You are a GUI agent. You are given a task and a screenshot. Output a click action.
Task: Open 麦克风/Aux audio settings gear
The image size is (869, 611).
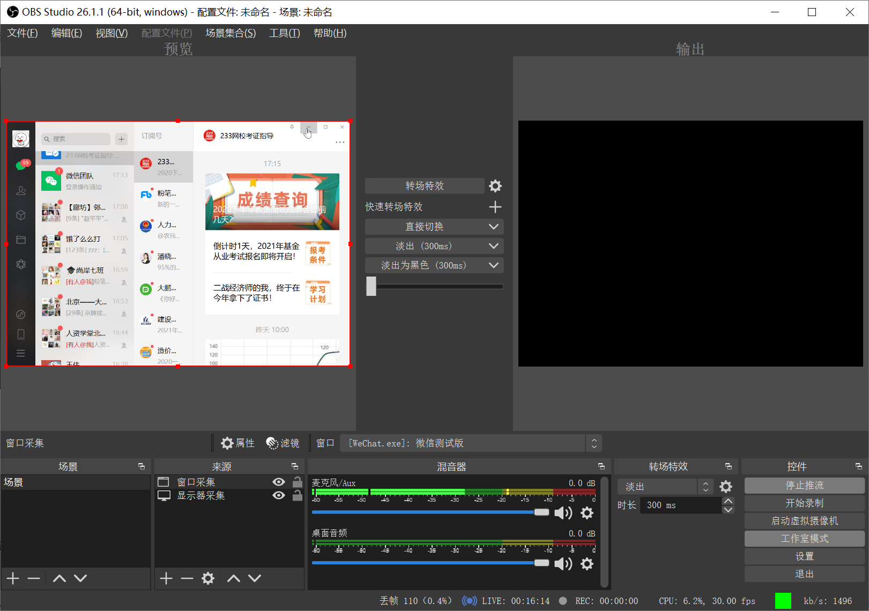click(588, 513)
